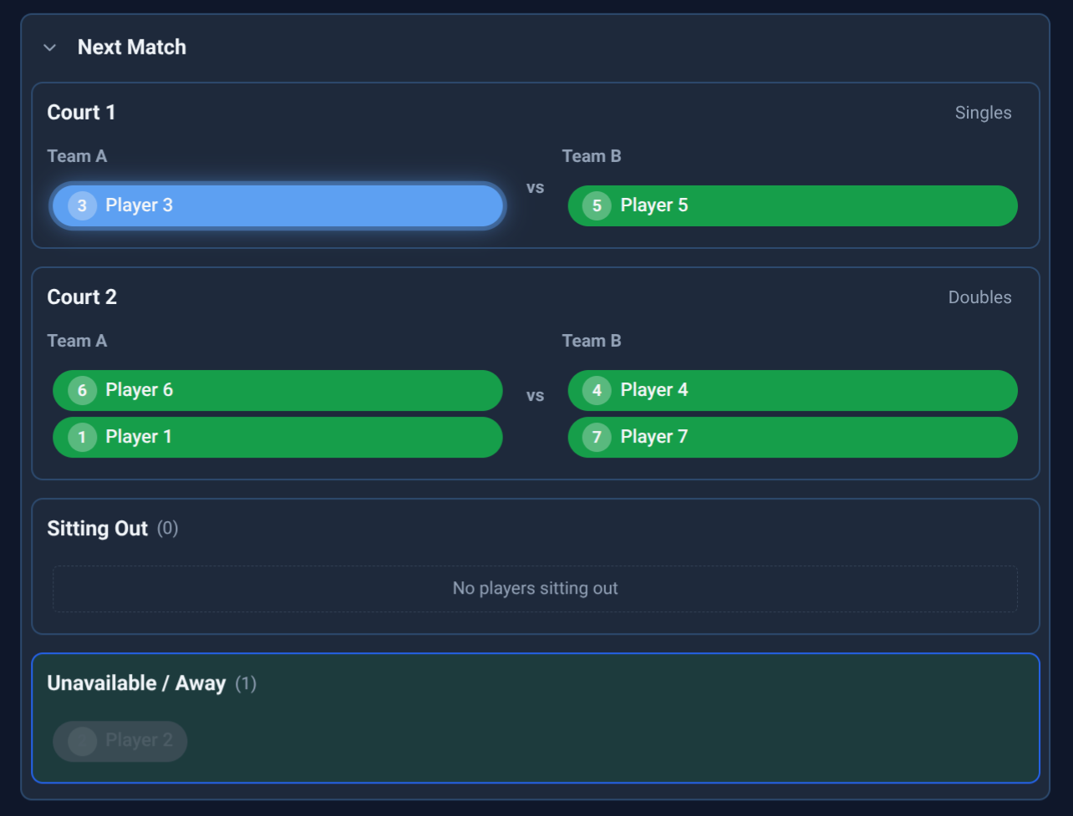Select Player 6 on Court 2 Team A
Image resolution: width=1073 pixels, height=816 pixels.
pyautogui.click(x=277, y=390)
